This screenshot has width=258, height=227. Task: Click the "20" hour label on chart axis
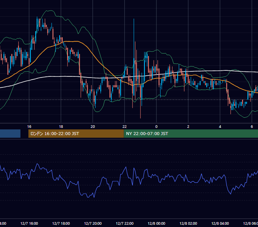(93, 127)
